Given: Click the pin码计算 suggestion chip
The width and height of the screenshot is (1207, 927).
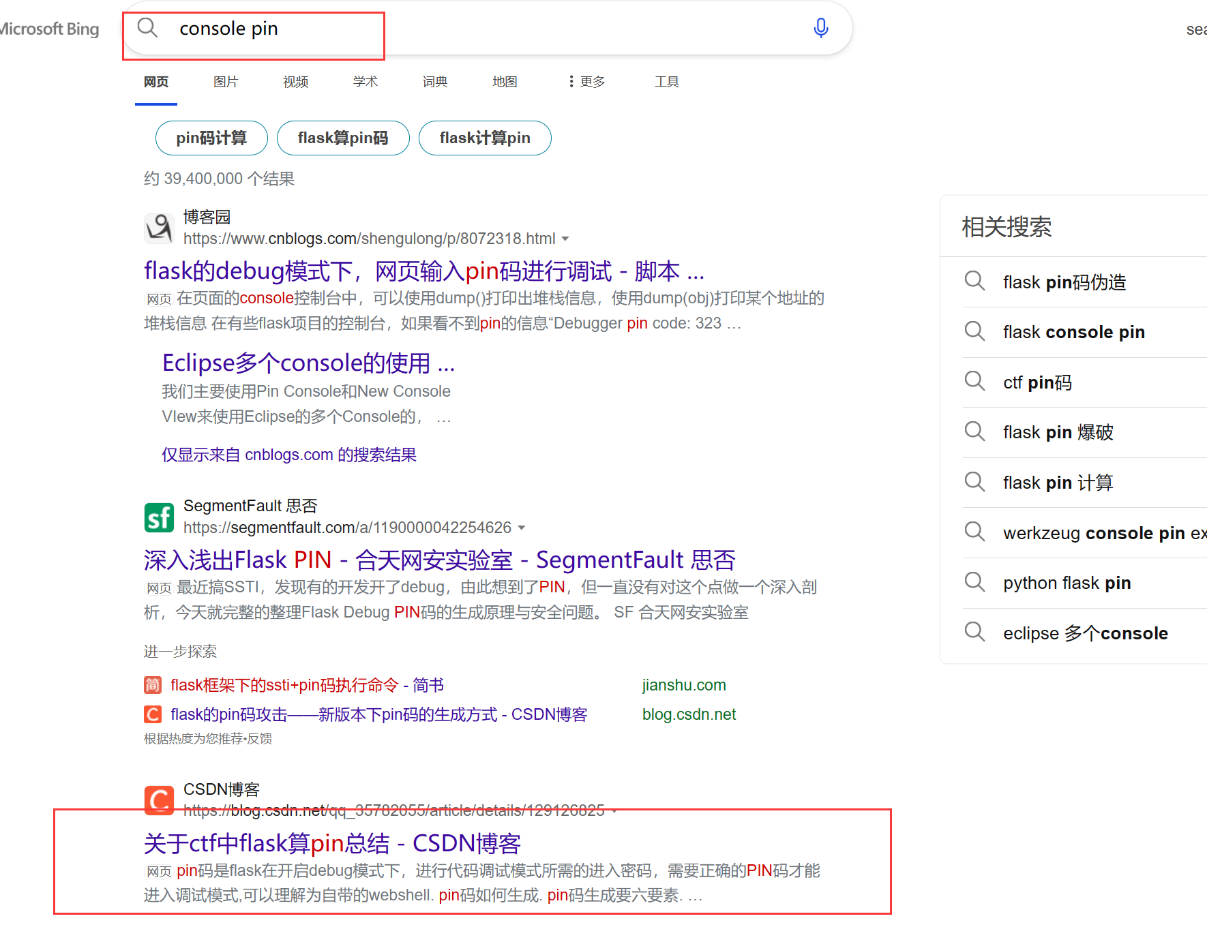Looking at the screenshot, I should pos(211,138).
